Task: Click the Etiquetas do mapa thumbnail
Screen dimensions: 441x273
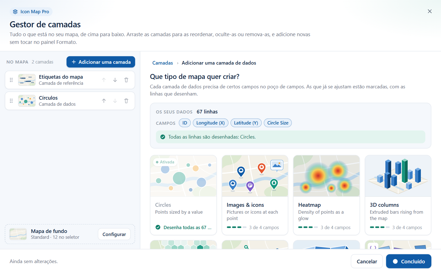Action: (27, 80)
